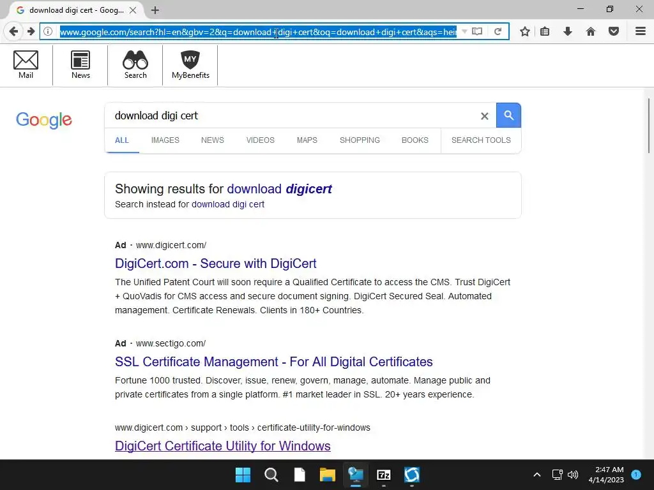Show bookmarks list icon
The image size is (654, 490).
[x=545, y=31]
